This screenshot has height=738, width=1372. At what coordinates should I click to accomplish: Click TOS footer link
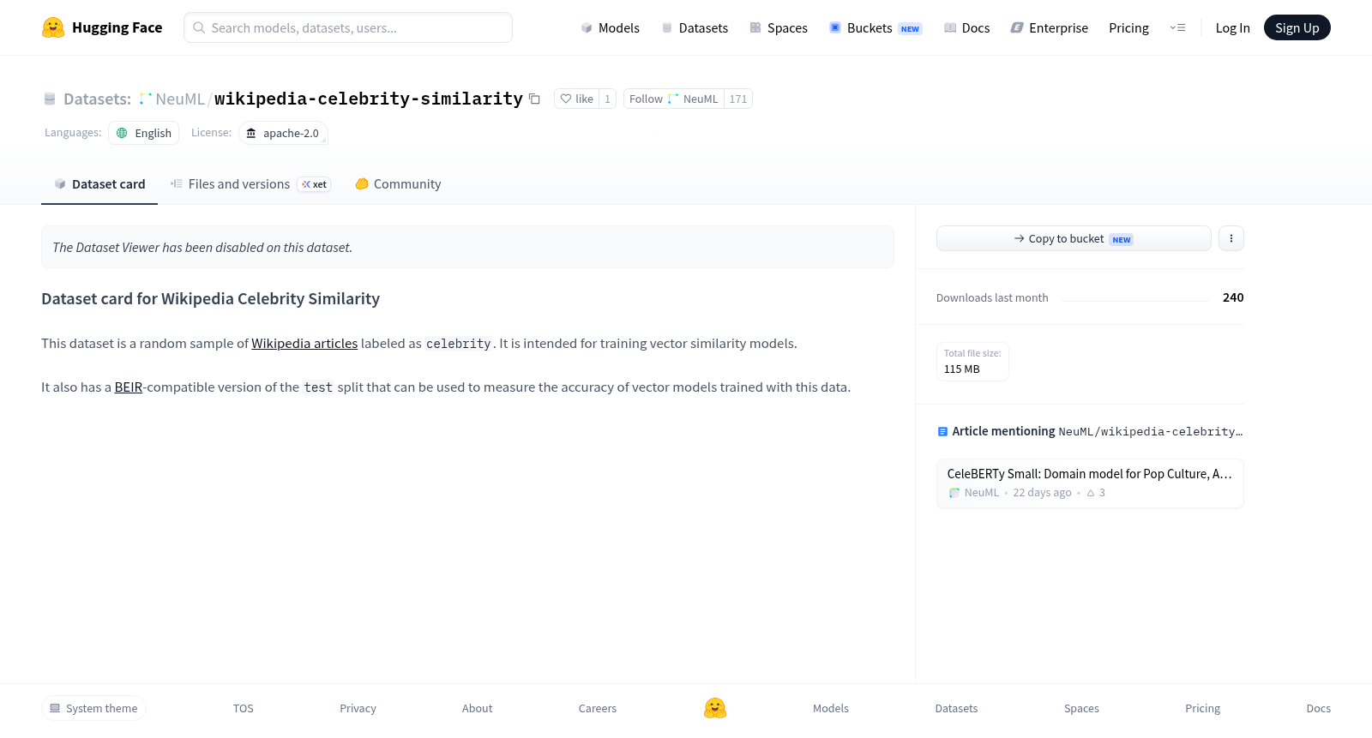[x=244, y=708]
